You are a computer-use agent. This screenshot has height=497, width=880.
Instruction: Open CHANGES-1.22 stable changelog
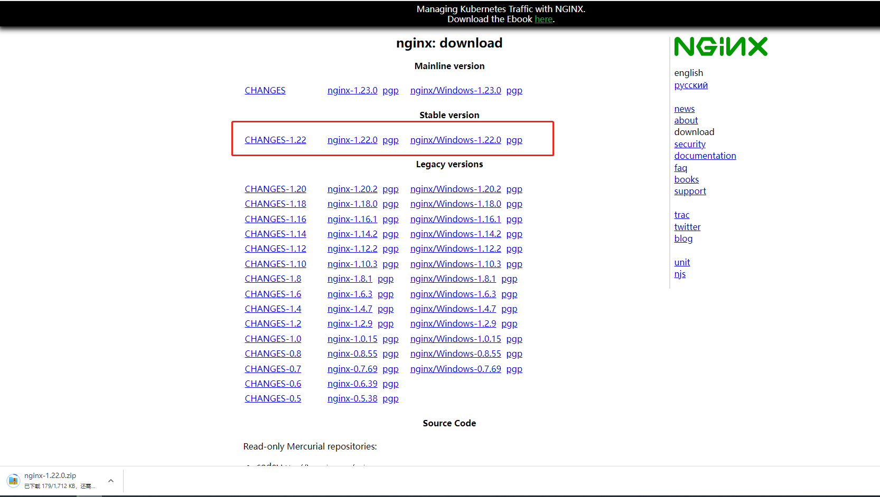tap(275, 140)
